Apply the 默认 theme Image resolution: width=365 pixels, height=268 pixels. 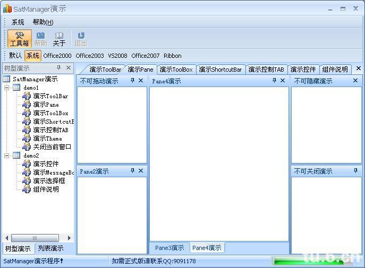[15, 56]
